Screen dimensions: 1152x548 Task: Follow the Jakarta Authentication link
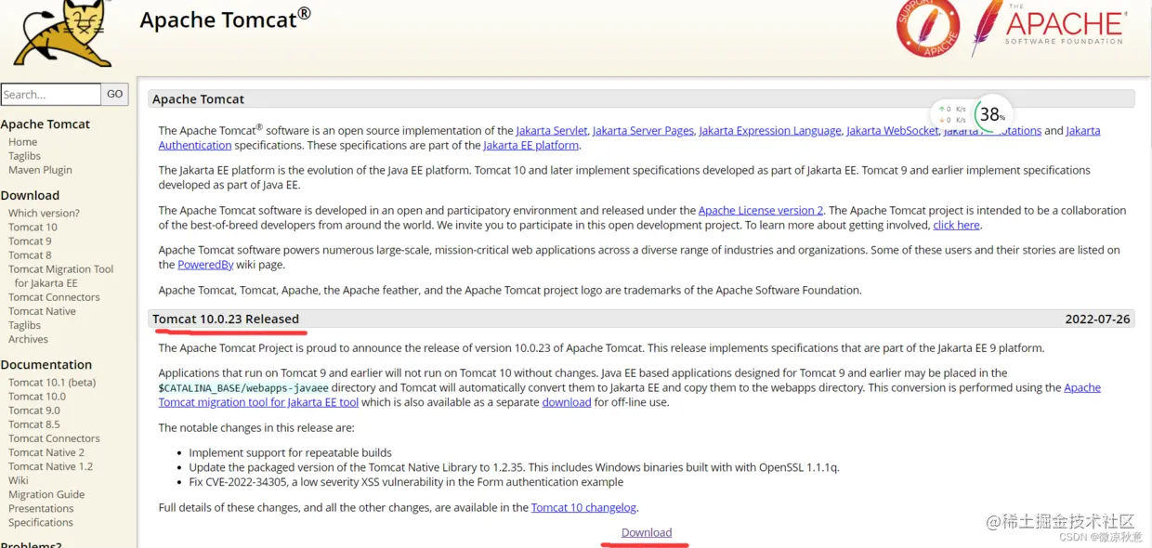(194, 145)
